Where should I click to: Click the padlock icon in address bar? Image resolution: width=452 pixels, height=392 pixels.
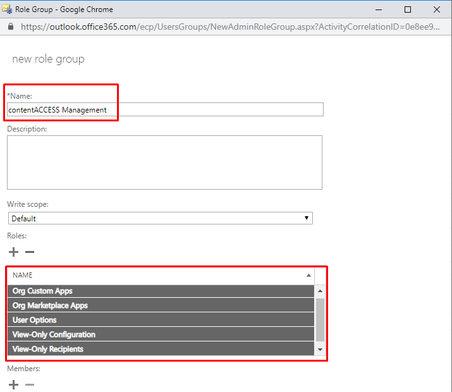click(x=10, y=27)
